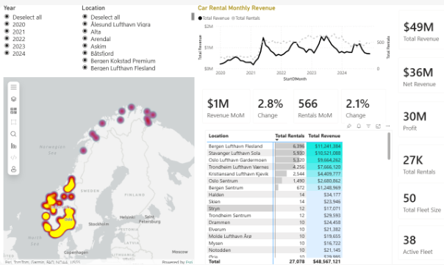Select the Bergen Sentrum table row

point(275,188)
